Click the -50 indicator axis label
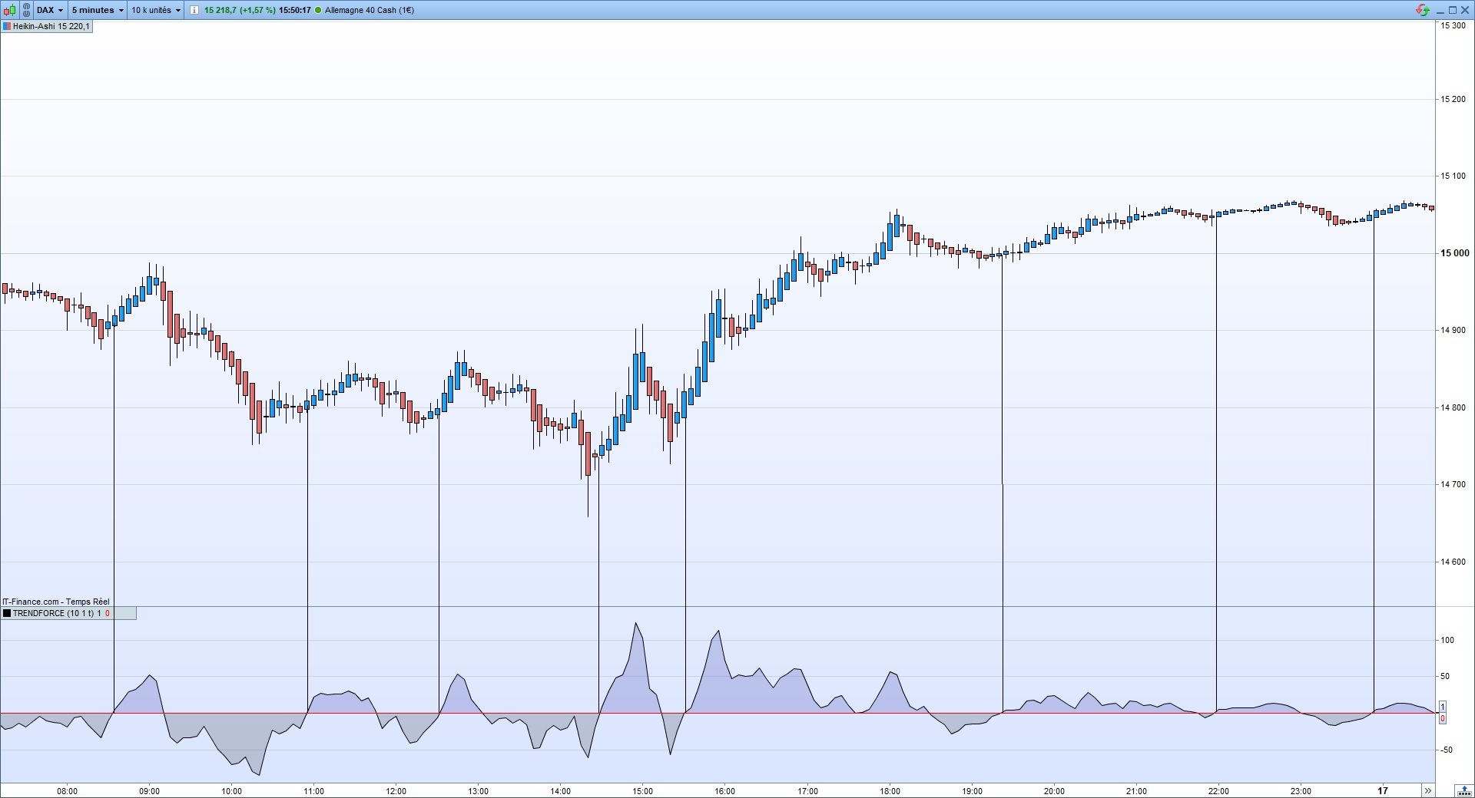Screen dimensions: 1475x798 point(1447,750)
